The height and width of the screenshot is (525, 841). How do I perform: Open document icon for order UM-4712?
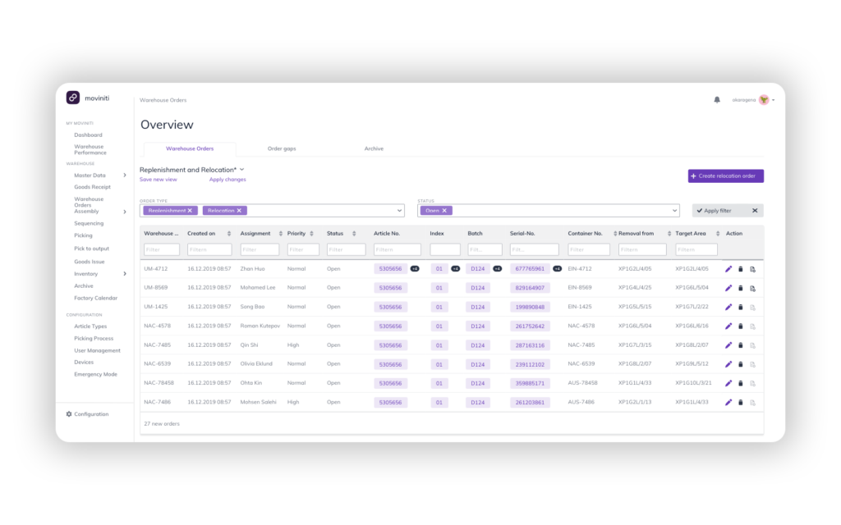click(752, 269)
